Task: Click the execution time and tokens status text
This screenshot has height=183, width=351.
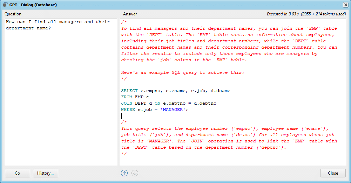Action: coord(306,14)
